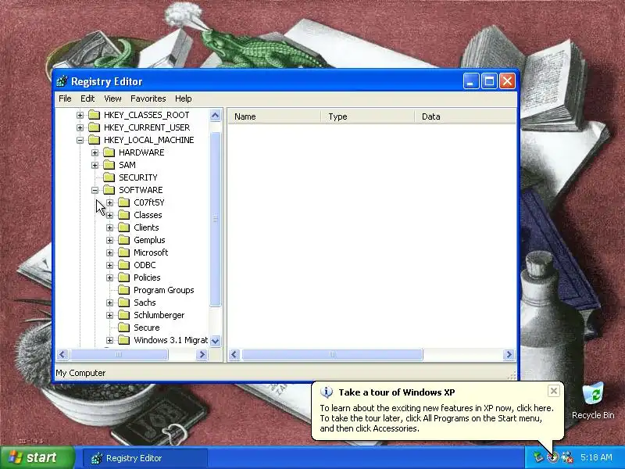Screen dimensions: 625x469
Task: Click the HKEY_CURRENT_USER folder icon
Action: pos(94,127)
